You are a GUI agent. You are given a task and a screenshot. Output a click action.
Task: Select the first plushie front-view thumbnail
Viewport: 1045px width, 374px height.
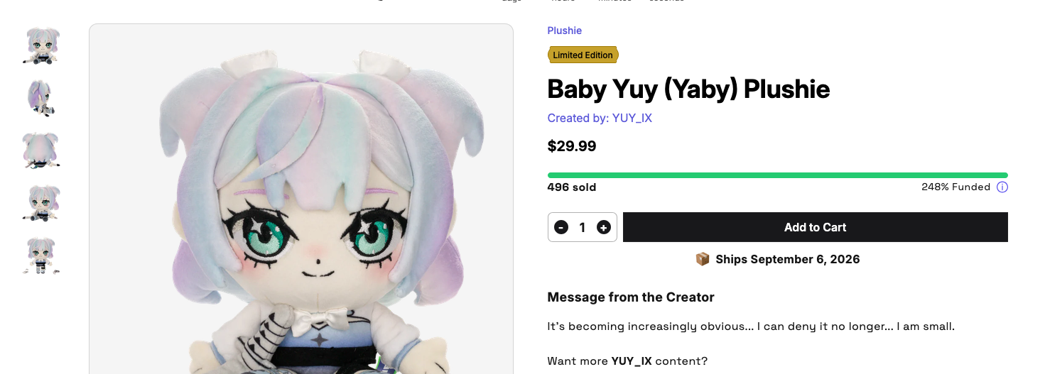[x=41, y=46]
